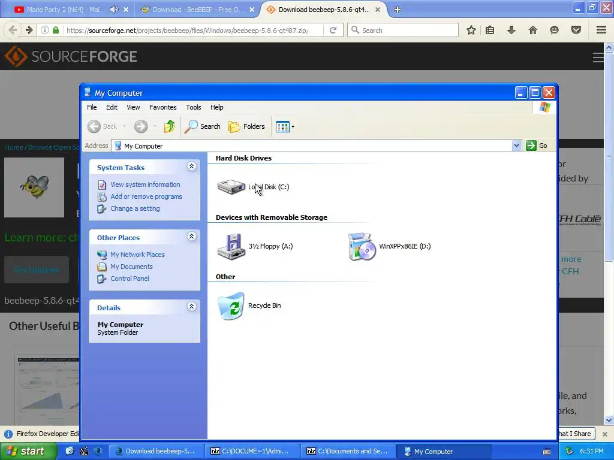The image size is (614, 460).
Task: Open My Documents link
Action: 131,267
